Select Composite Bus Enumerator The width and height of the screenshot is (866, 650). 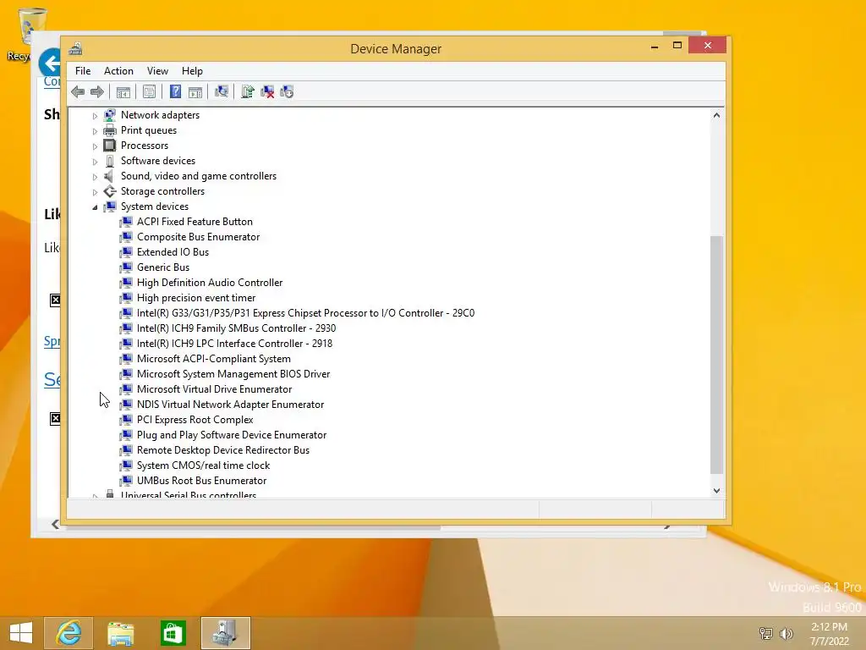[198, 237]
